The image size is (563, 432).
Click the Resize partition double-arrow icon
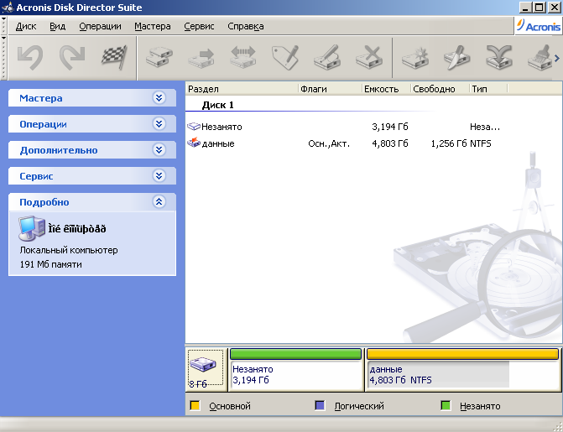point(243,57)
